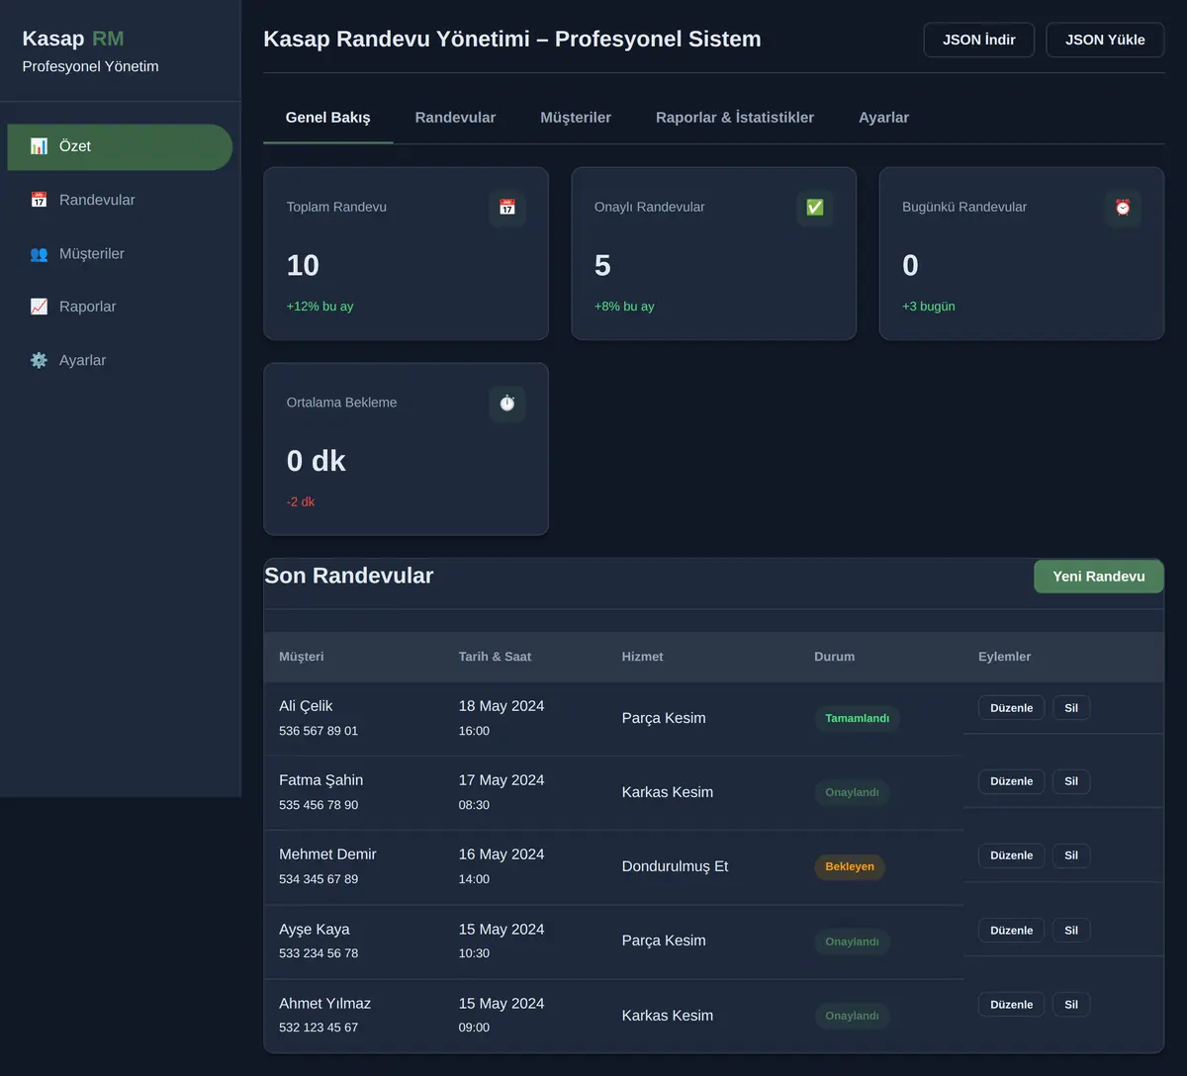Click the calendar icon on Toplam Randevu card

(507, 208)
